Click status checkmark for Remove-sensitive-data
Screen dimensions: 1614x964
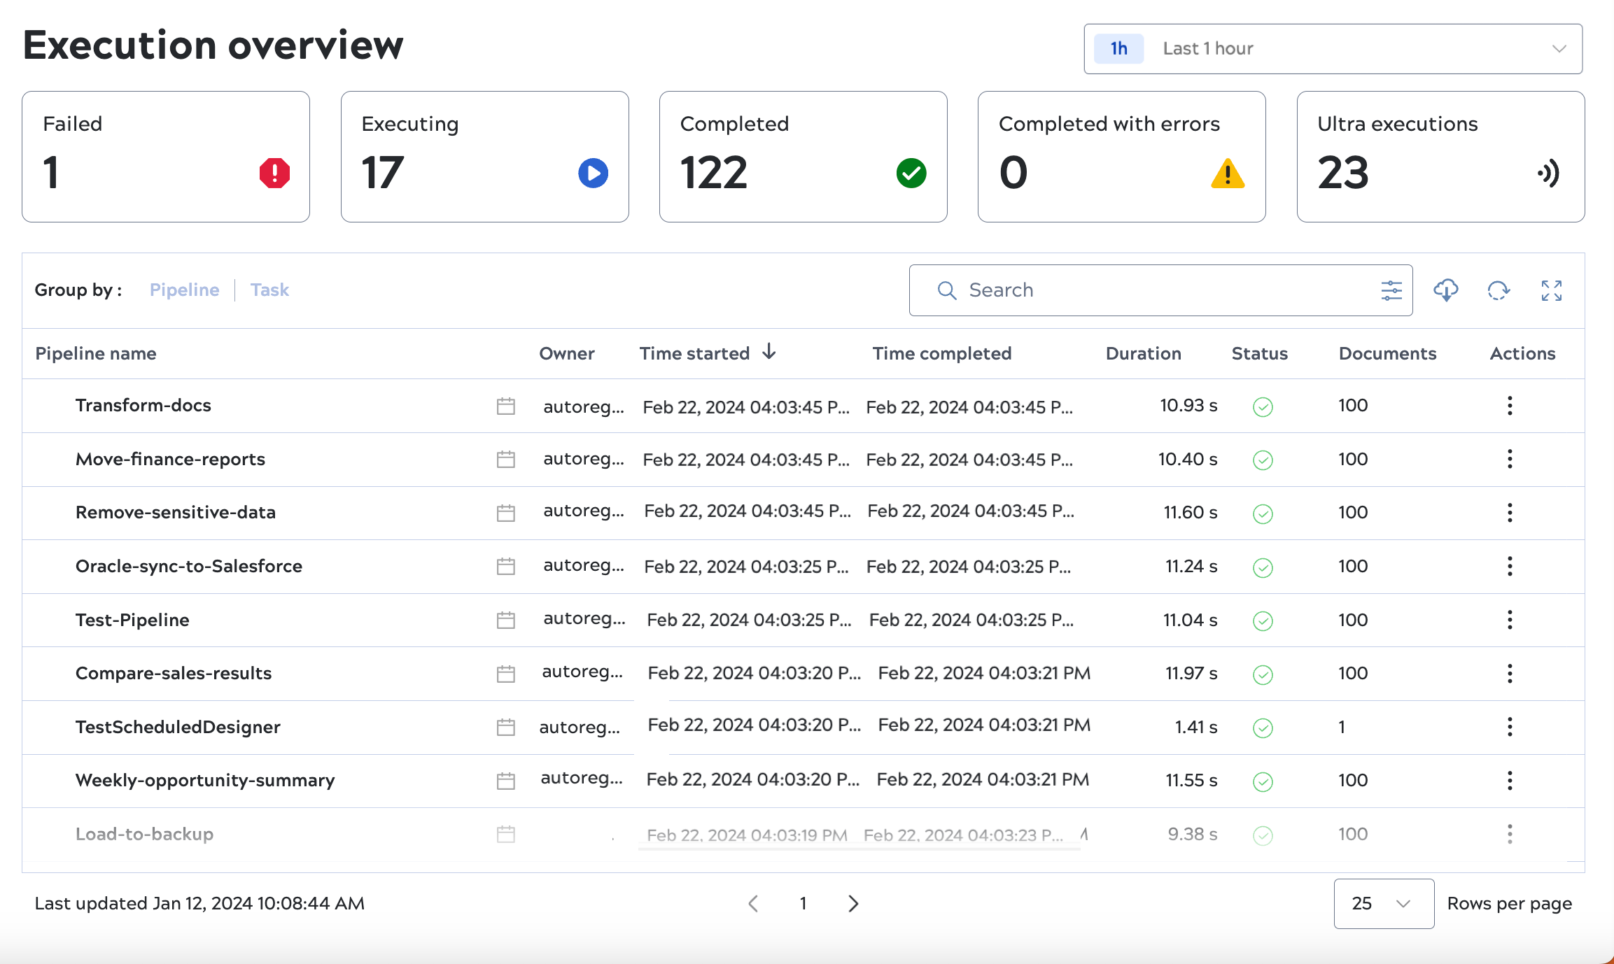tap(1262, 513)
